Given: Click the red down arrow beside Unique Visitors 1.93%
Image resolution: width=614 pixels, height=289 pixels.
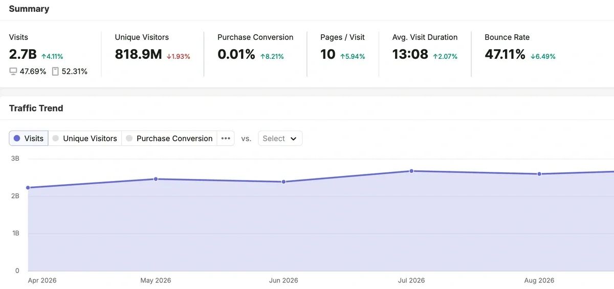Looking at the screenshot, I should pos(169,57).
